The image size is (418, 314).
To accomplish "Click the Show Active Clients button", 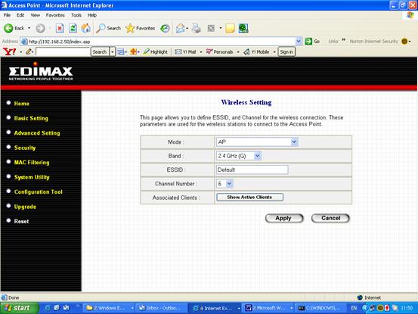I will (x=249, y=197).
